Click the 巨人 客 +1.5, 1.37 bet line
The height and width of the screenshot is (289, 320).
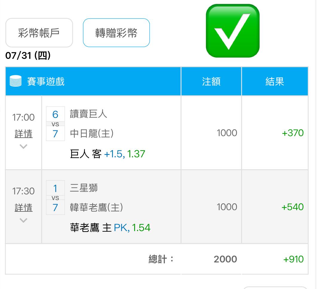tap(108, 154)
